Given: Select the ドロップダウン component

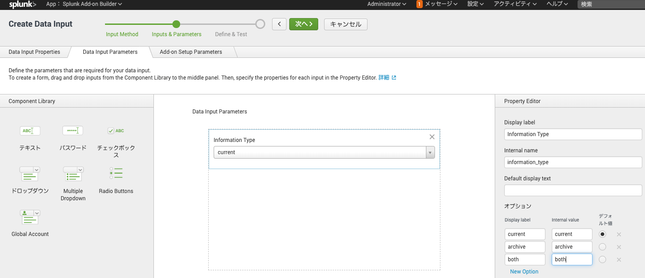Looking at the screenshot, I should point(29,175).
